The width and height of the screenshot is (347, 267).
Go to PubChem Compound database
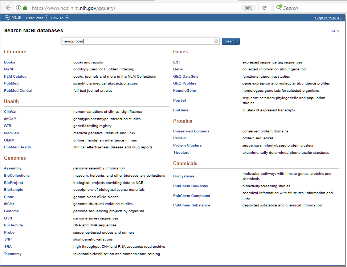pos(191,196)
